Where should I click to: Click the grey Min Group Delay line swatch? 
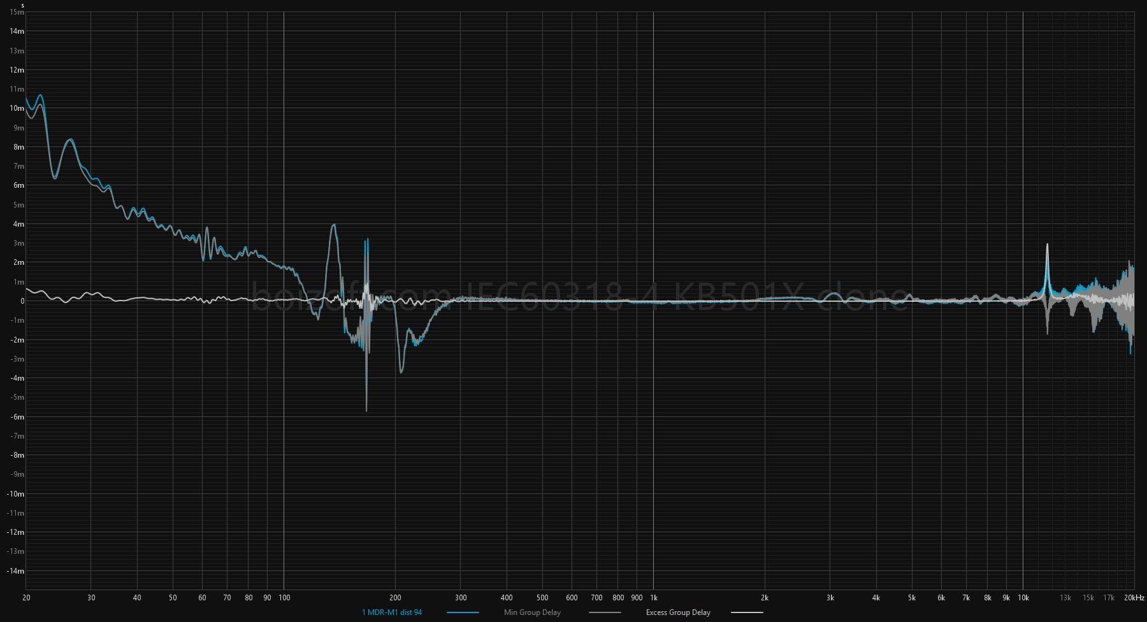pyautogui.click(x=605, y=612)
